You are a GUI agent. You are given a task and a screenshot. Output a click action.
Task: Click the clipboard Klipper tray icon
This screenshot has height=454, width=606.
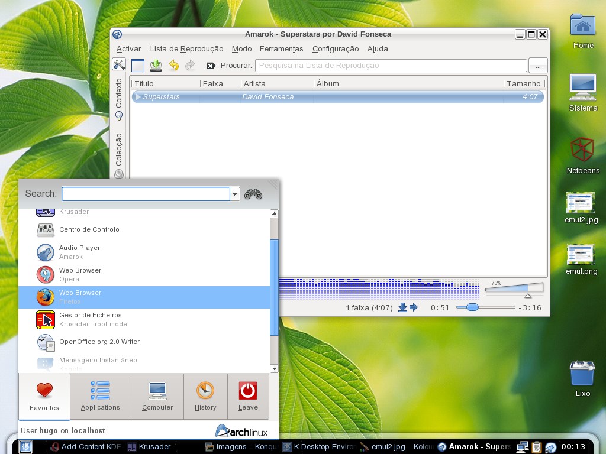tap(537, 447)
